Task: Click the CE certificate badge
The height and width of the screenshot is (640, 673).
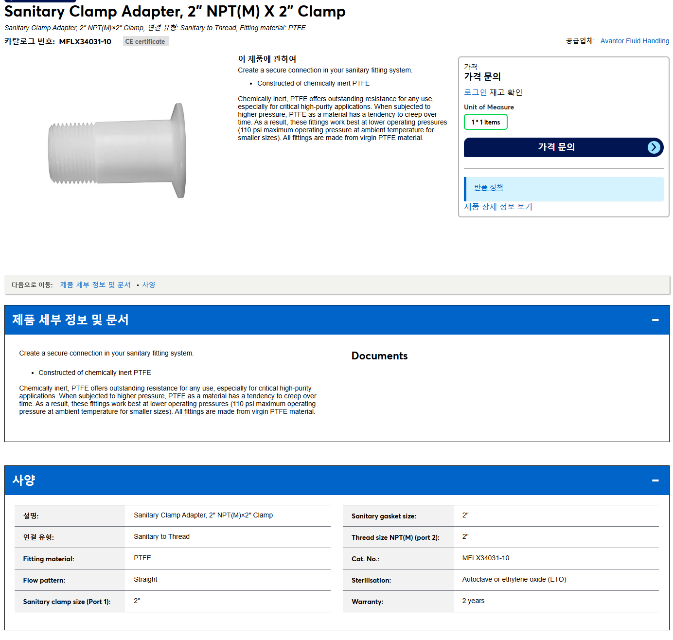Action: [x=145, y=41]
